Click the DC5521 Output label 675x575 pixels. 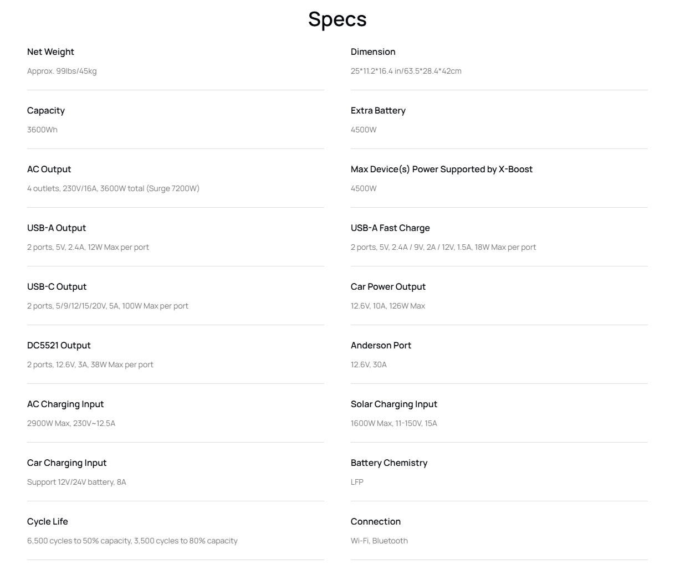pyautogui.click(x=59, y=346)
